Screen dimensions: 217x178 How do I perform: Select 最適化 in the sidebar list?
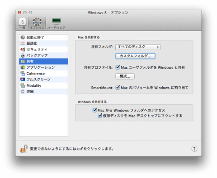tap(43, 43)
